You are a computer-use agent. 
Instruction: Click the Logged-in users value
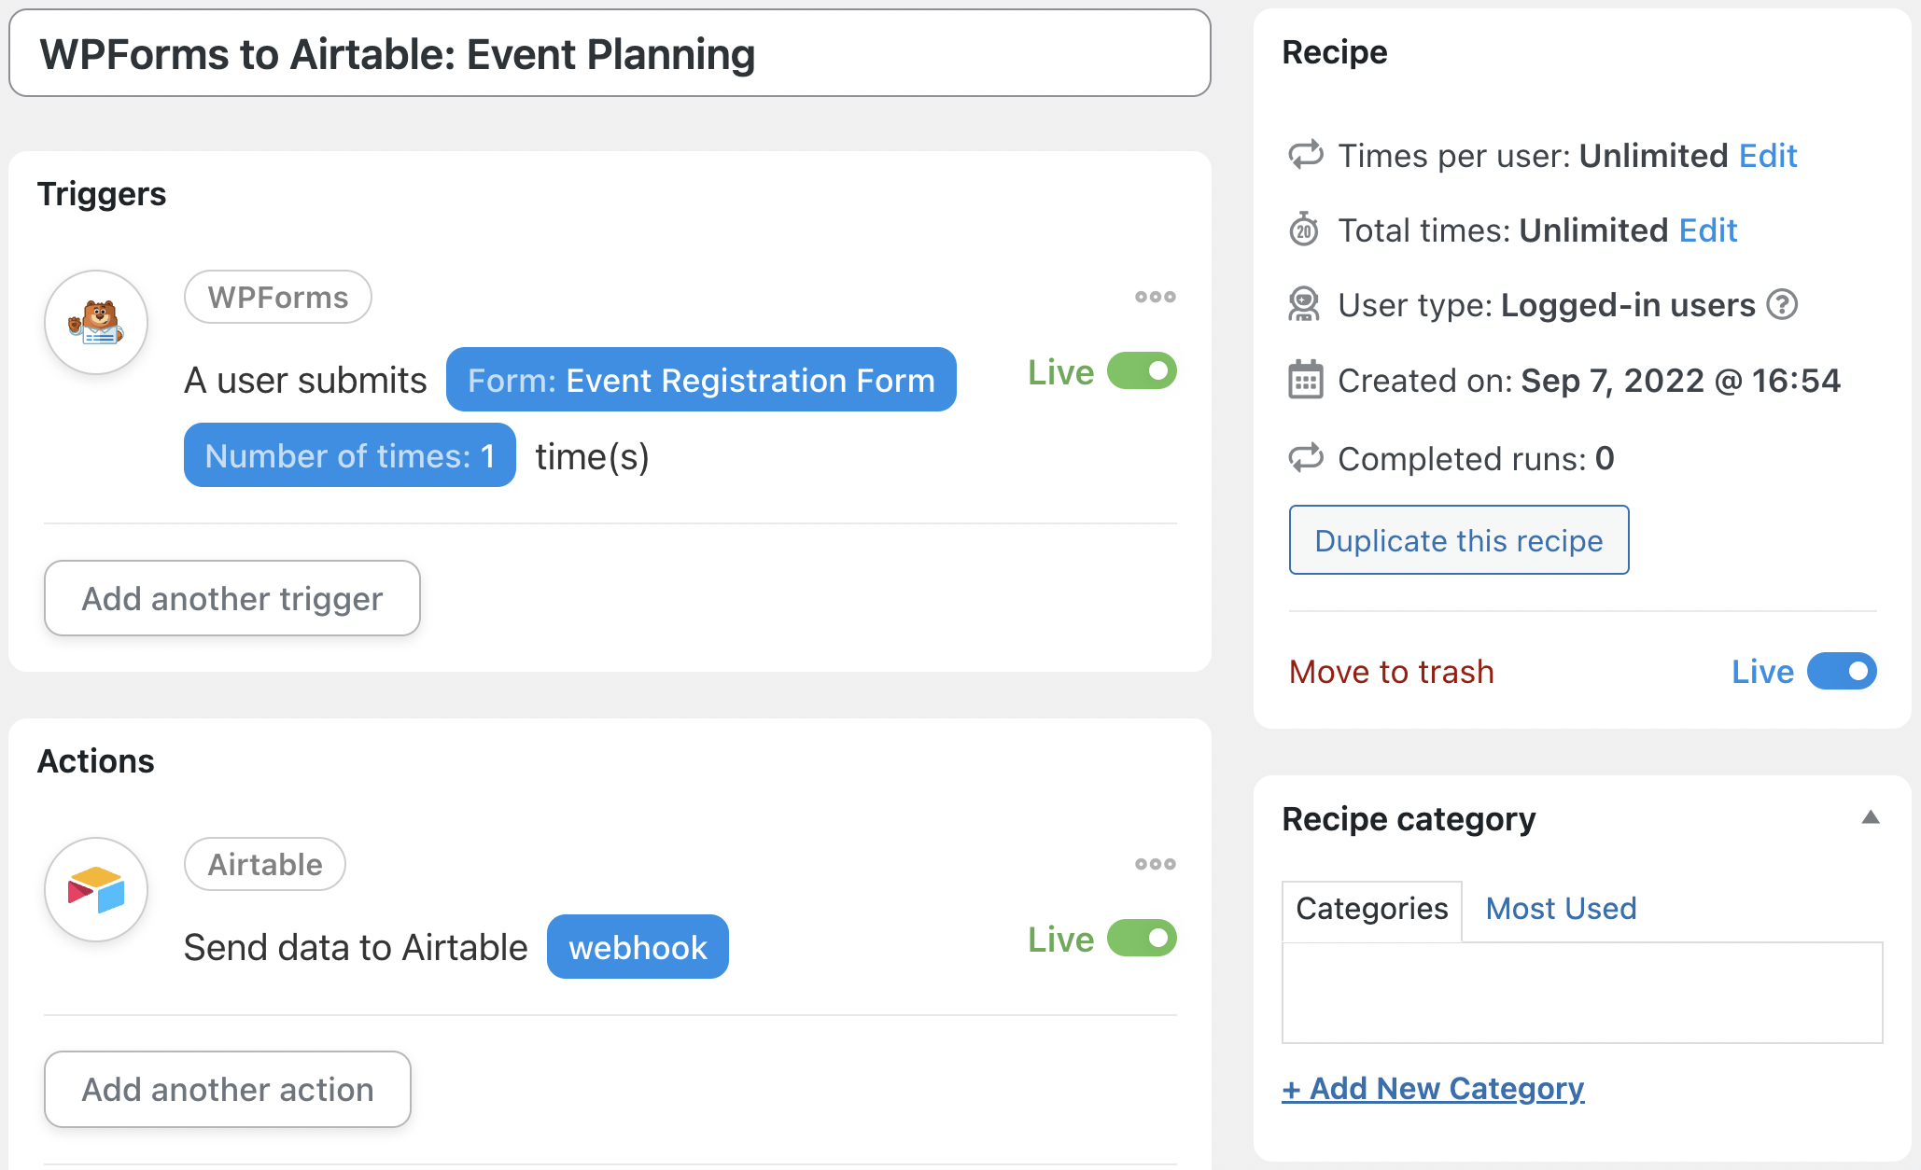point(1628,305)
